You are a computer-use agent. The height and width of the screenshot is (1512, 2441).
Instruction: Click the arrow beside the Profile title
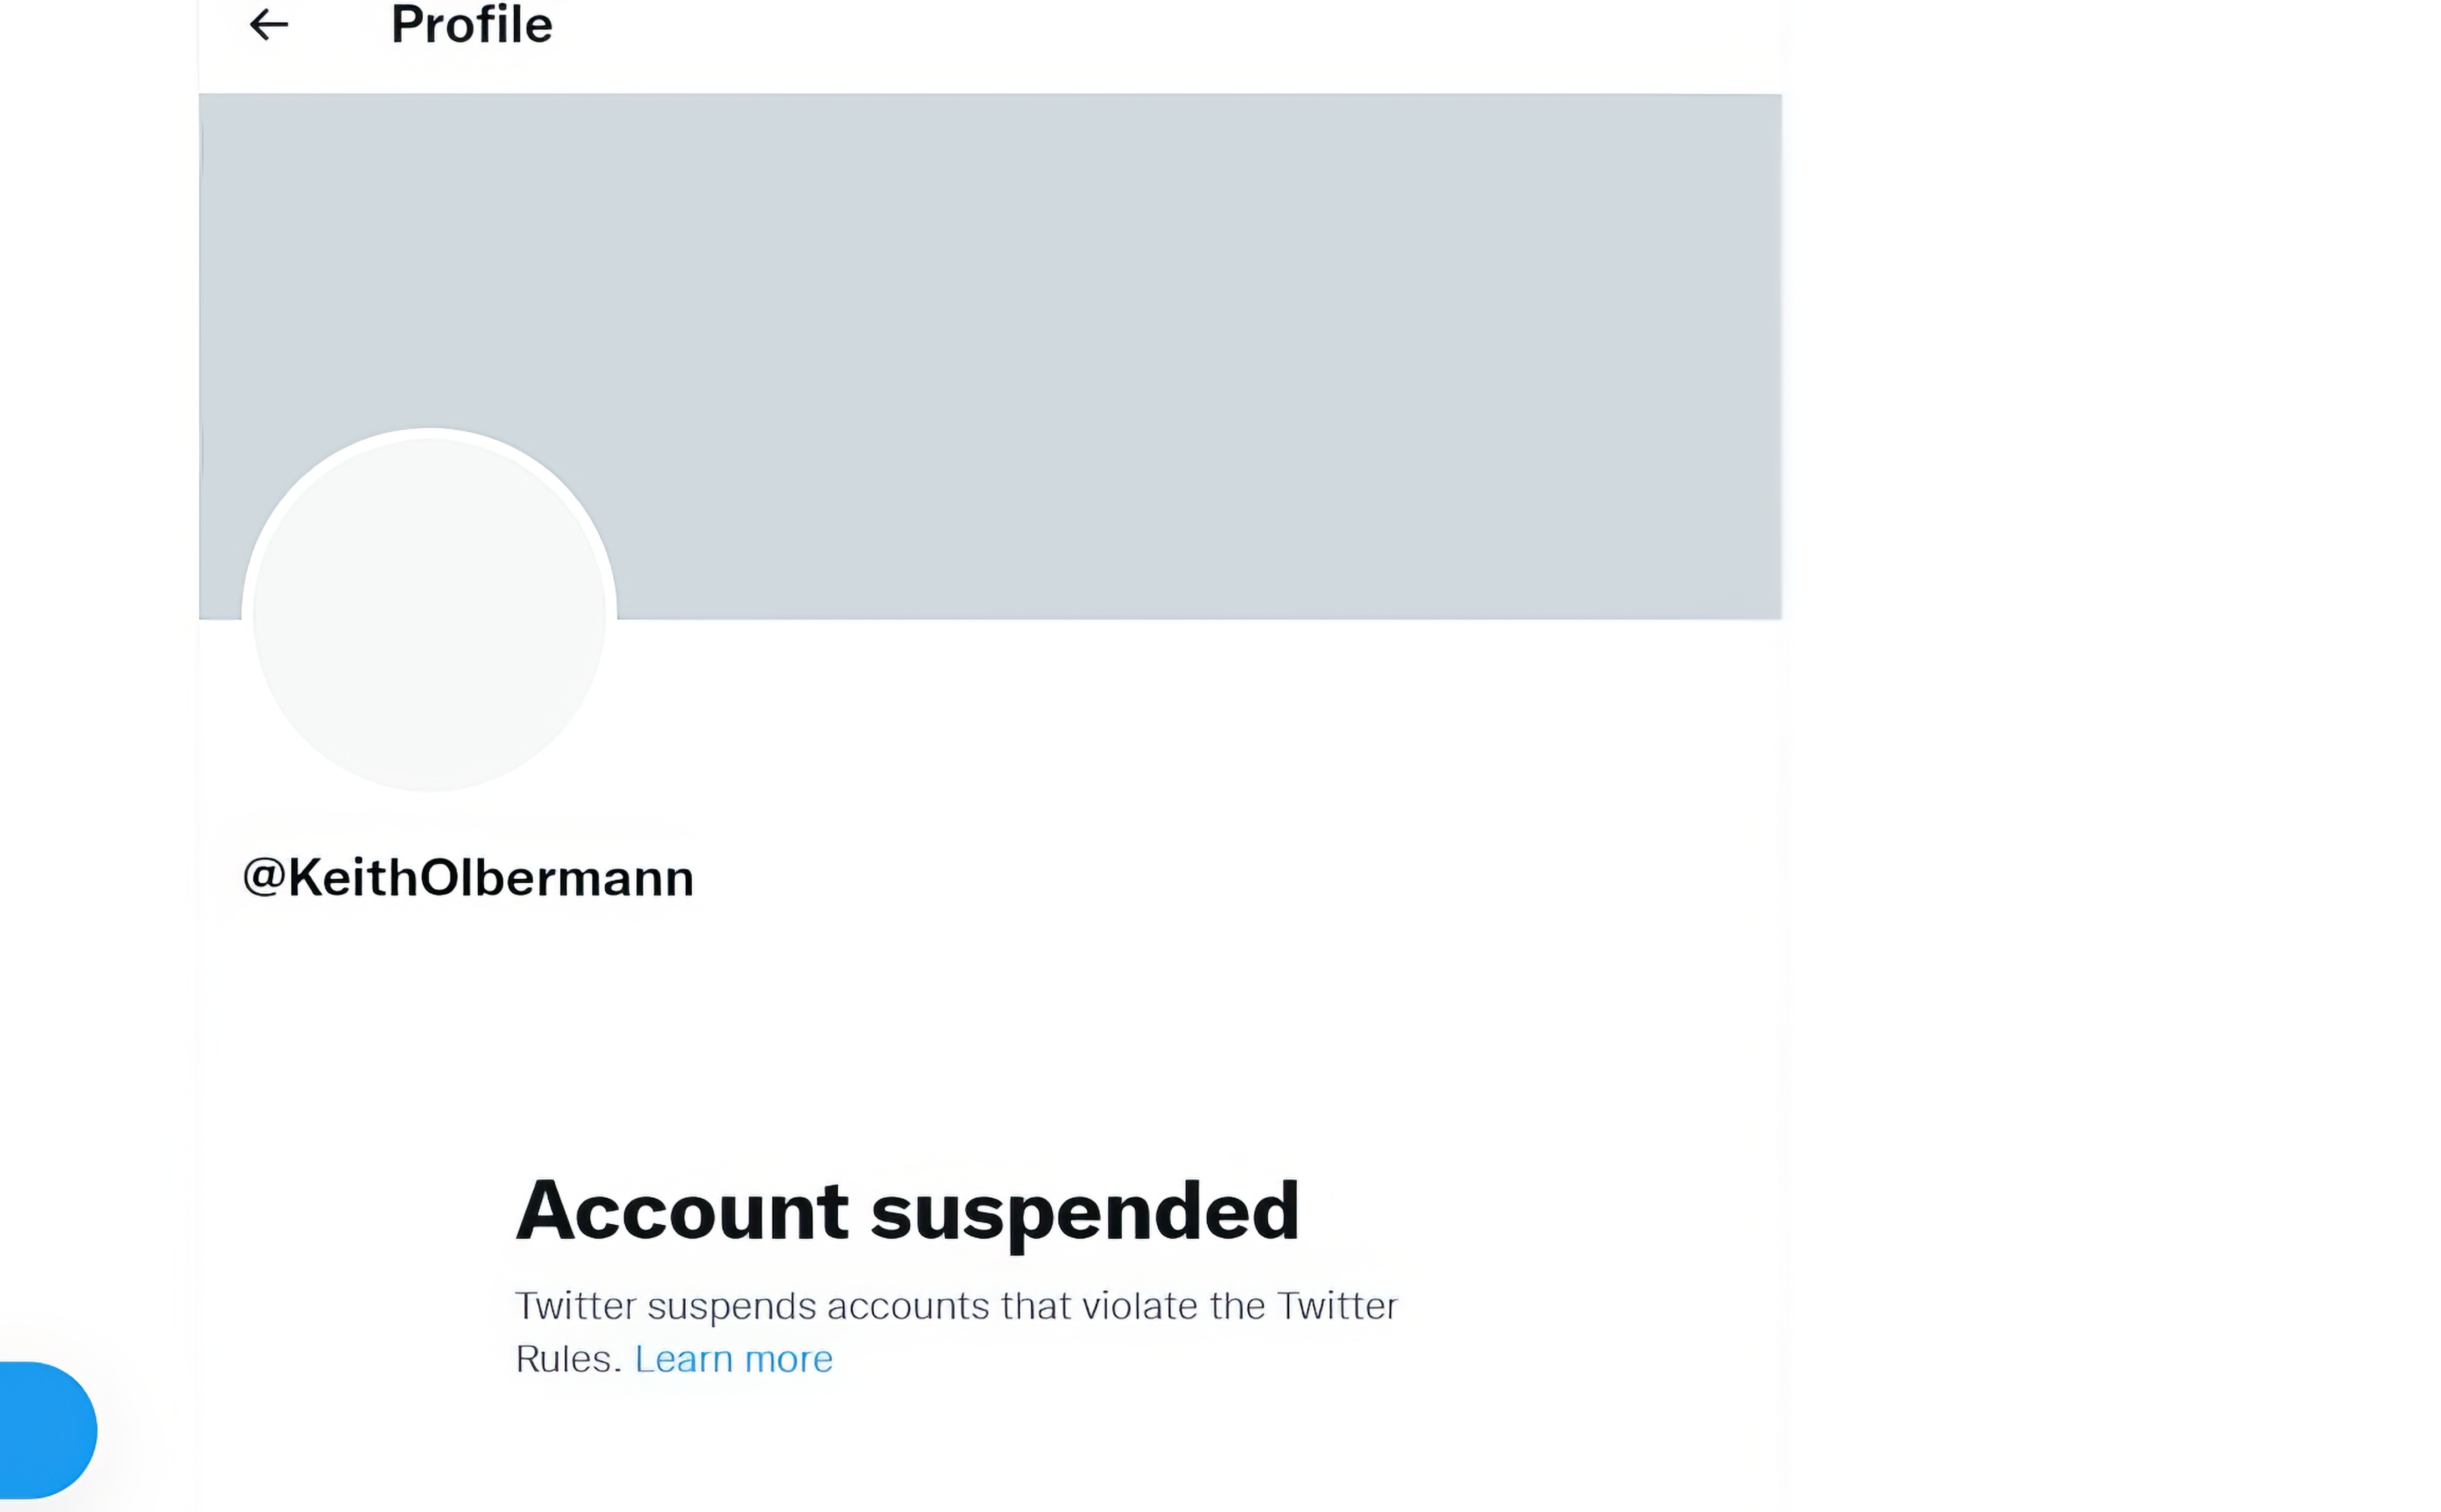tap(268, 25)
